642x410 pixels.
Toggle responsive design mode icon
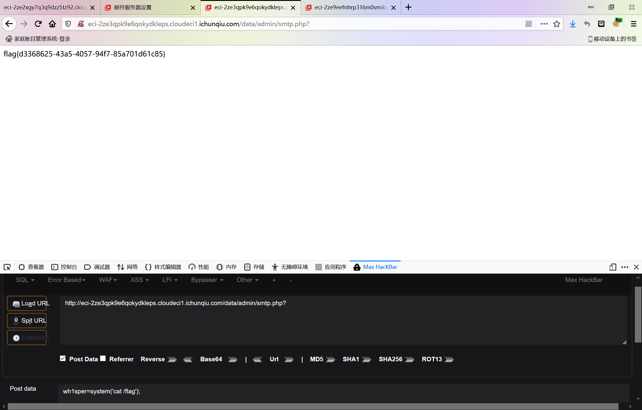pos(612,267)
